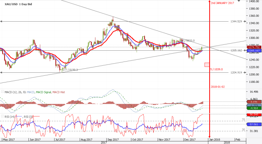Click the red 1274.752 price tag
This screenshot has height=144, width=262.
[254, 47]
